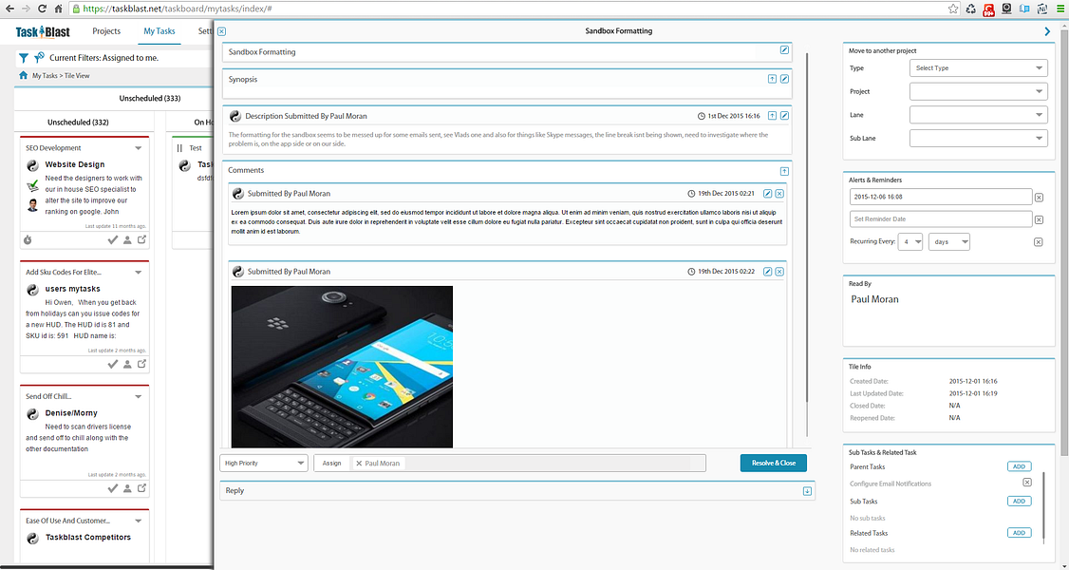Click the 2015-12-06 16:08 alert date field
Screen dimensions: 1069x570
point(941,197)
